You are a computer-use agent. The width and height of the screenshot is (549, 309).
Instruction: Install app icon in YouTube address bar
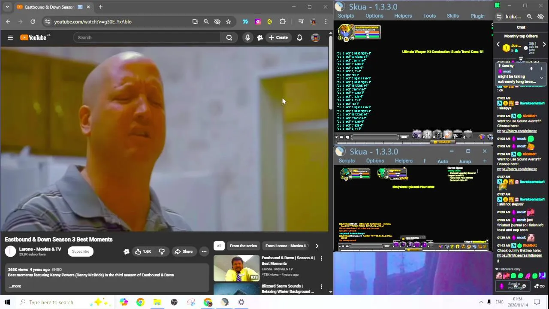[x=195, y=21]
